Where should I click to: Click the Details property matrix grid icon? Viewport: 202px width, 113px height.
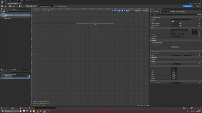point(199,15)
